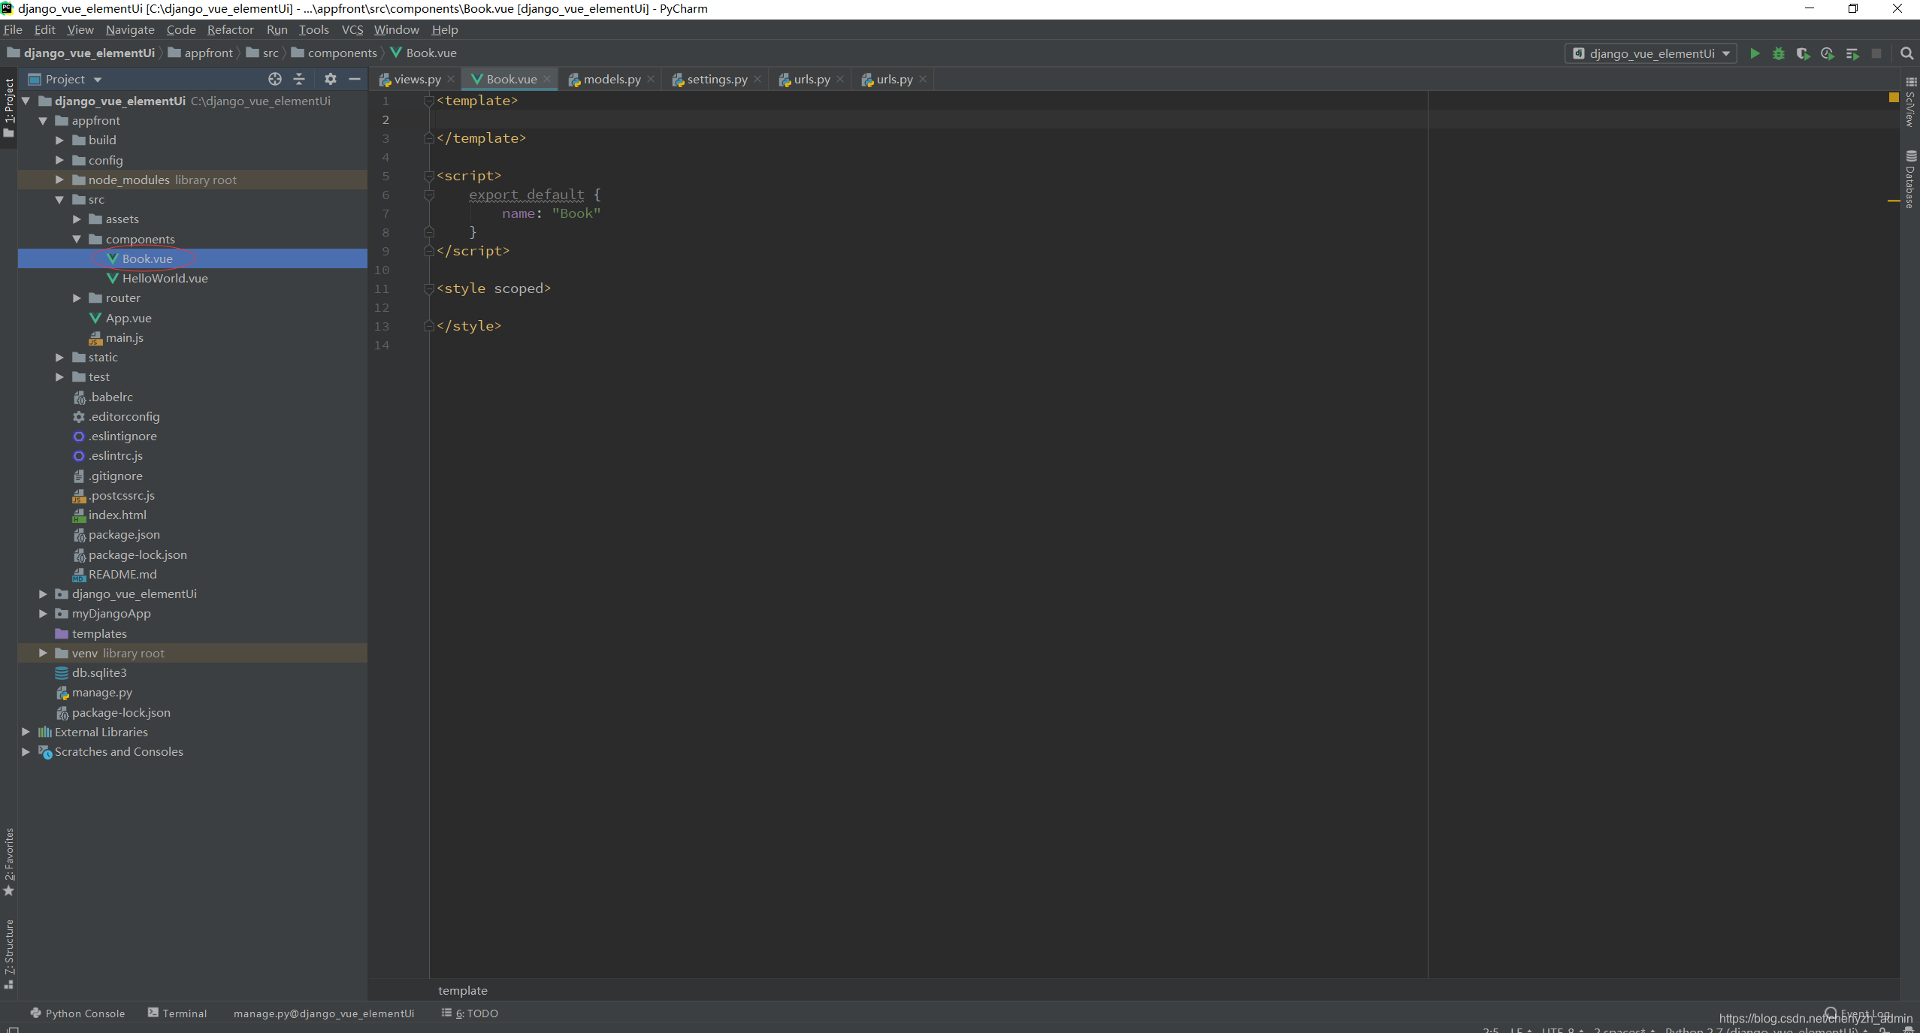1920x1033 pixels.
Task: Click Collapse All icon in Project panel
Action: tap(299, 79)
